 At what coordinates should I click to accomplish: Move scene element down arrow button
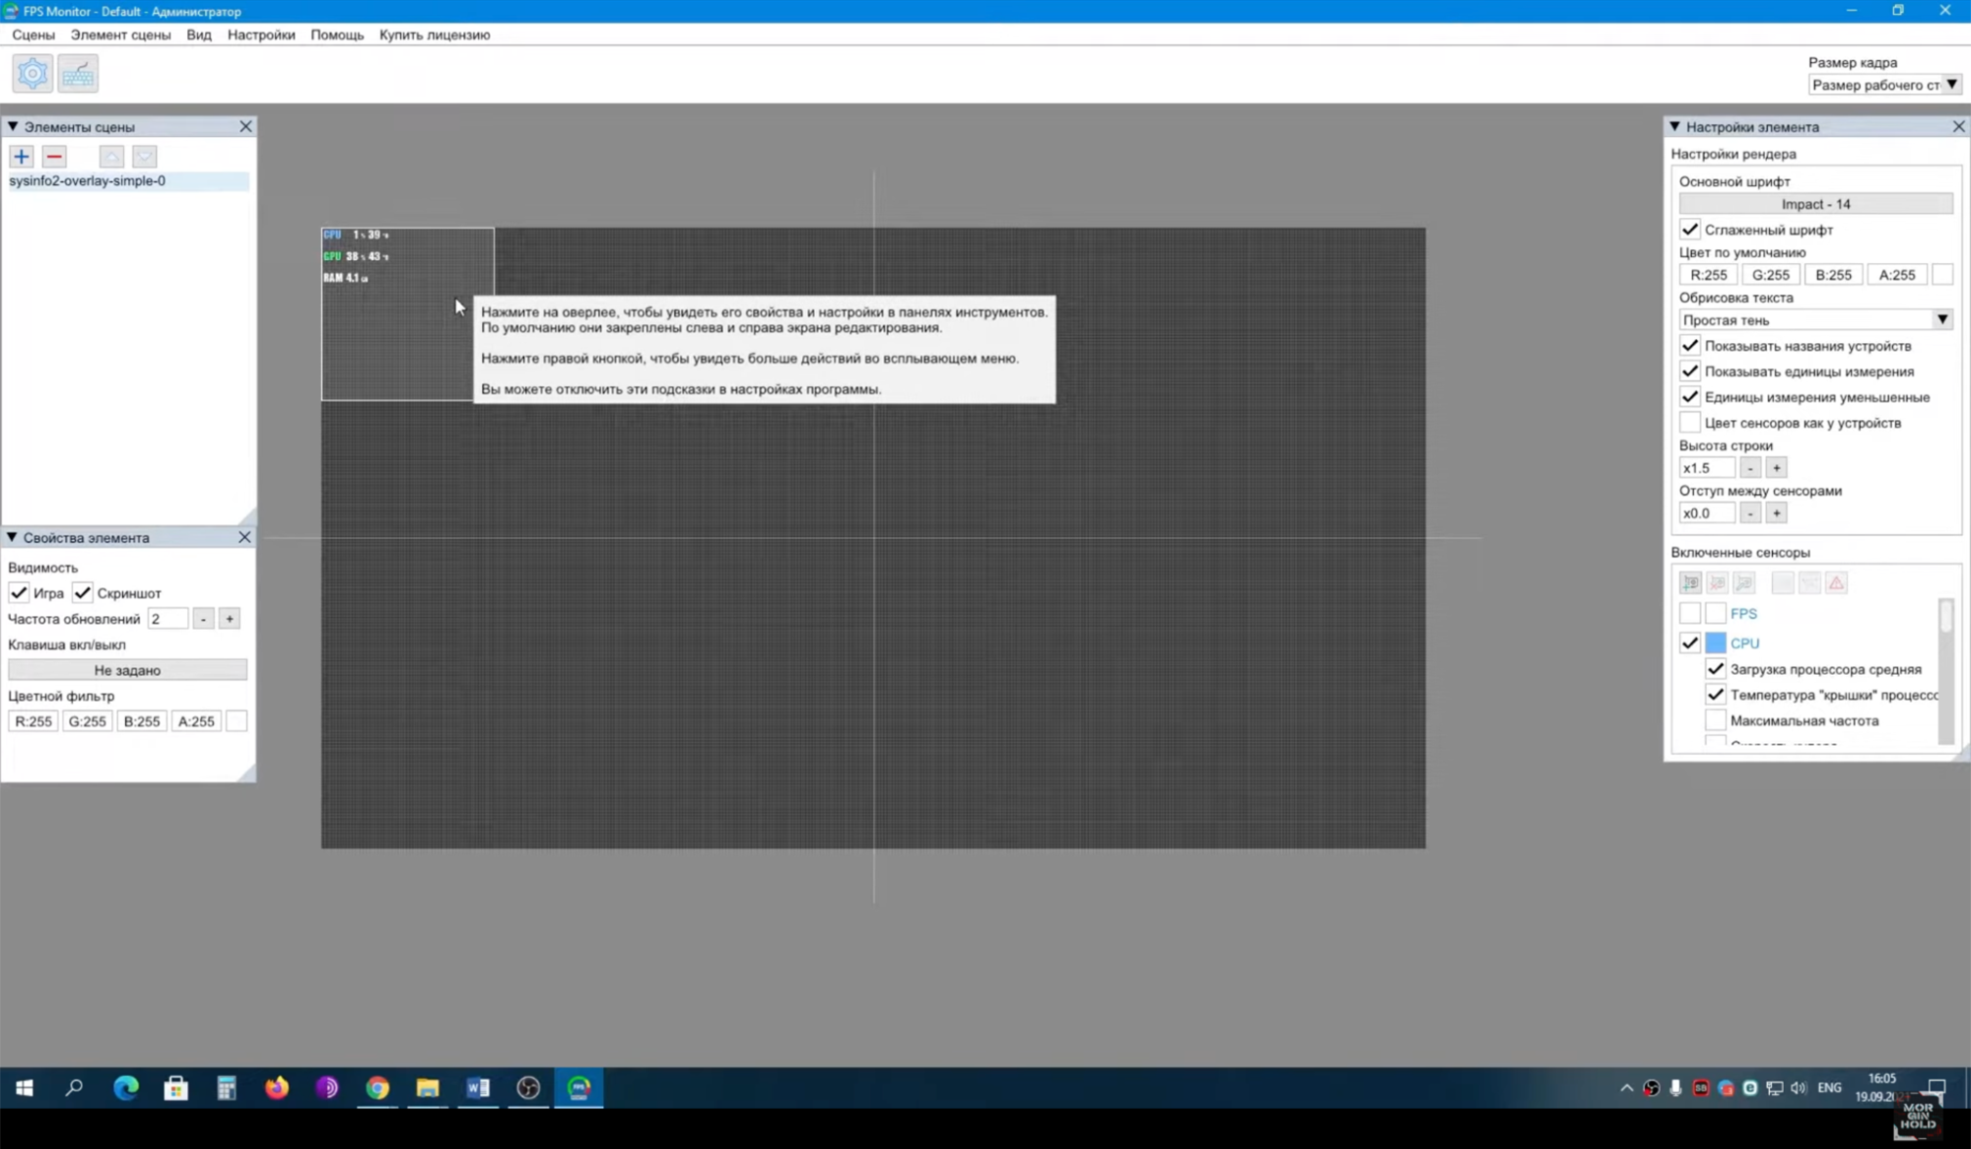click(x=145, y=157)
